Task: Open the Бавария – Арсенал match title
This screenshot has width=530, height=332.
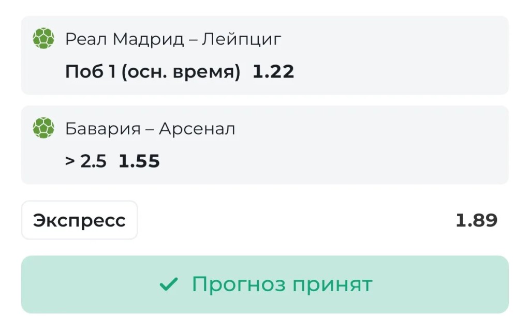Action: [x=150, y=129]
